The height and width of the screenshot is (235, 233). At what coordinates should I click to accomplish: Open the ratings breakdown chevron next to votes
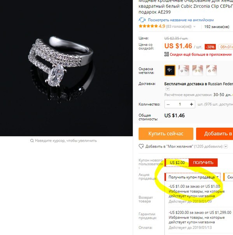pyautogui.click(x=194, y=26)
